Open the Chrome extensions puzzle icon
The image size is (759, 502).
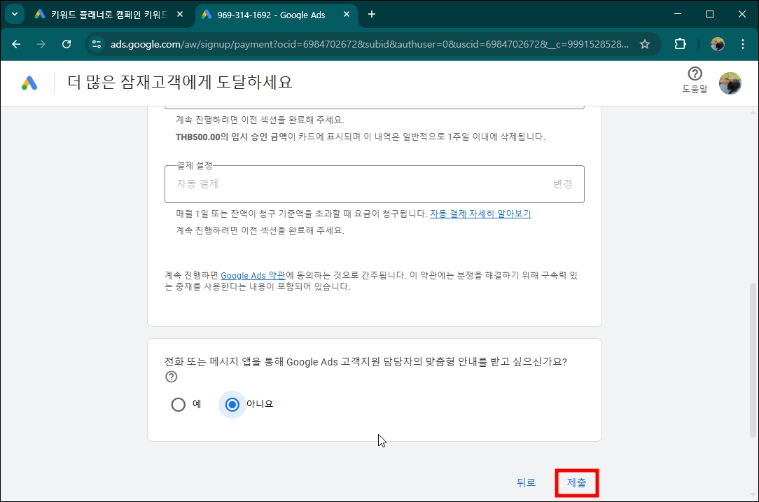tap(679, 43)
